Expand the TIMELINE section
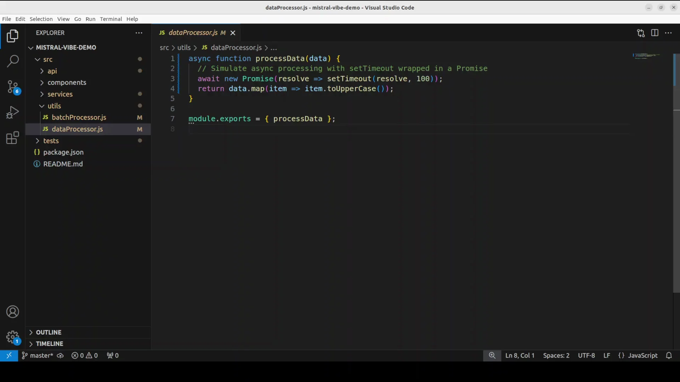The image size is (680, 382). click(49, 344)
